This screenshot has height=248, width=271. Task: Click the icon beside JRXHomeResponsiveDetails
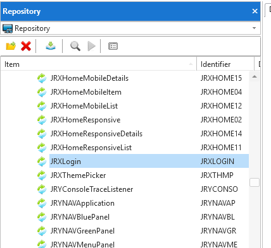point(42,134)
